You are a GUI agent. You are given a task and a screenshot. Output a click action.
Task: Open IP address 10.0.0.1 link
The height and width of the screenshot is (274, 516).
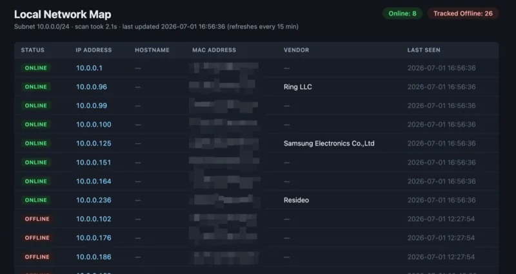coord(89,68)
